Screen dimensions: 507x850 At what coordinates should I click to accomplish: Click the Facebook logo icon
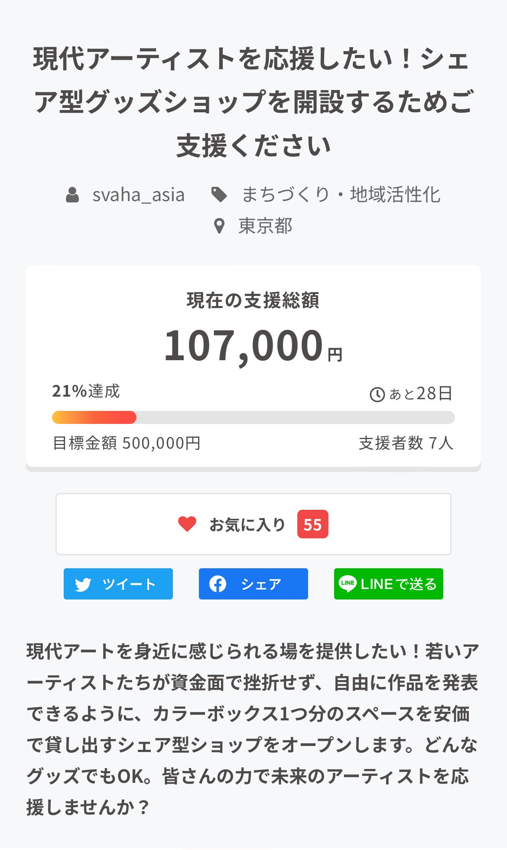(x=218, y=584)
